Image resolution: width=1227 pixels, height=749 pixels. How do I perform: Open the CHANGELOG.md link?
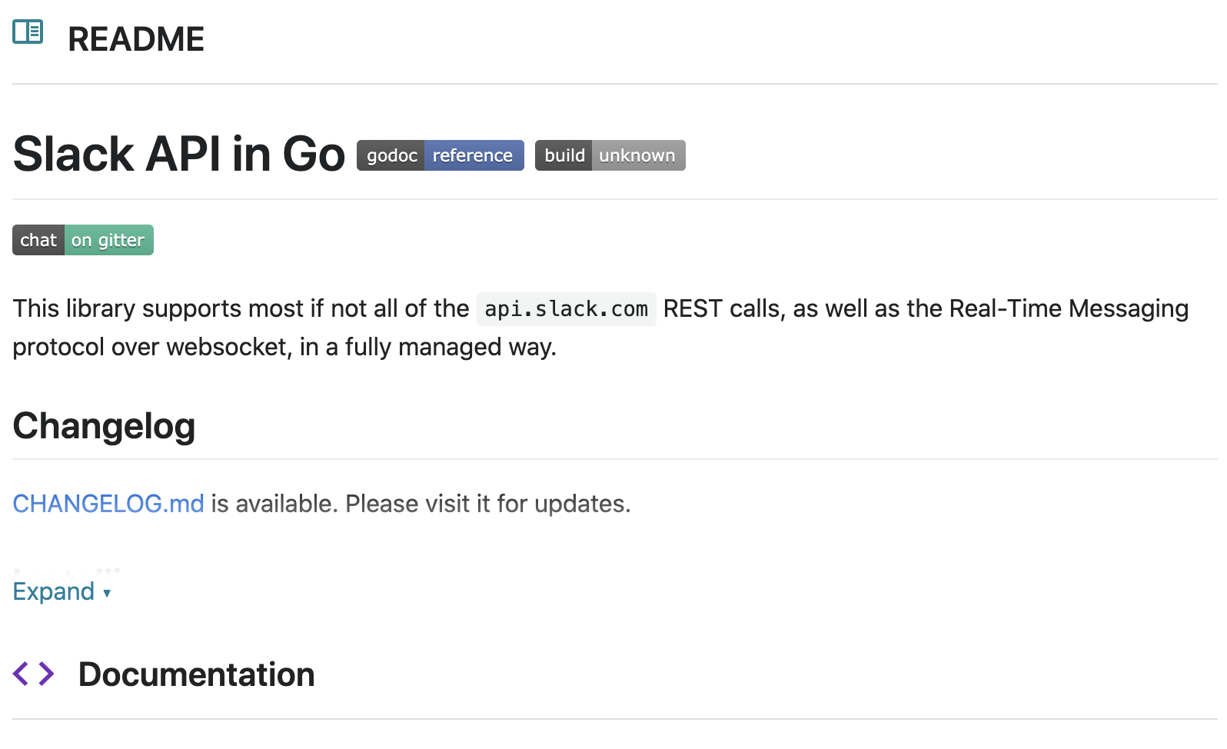point(108,504)
